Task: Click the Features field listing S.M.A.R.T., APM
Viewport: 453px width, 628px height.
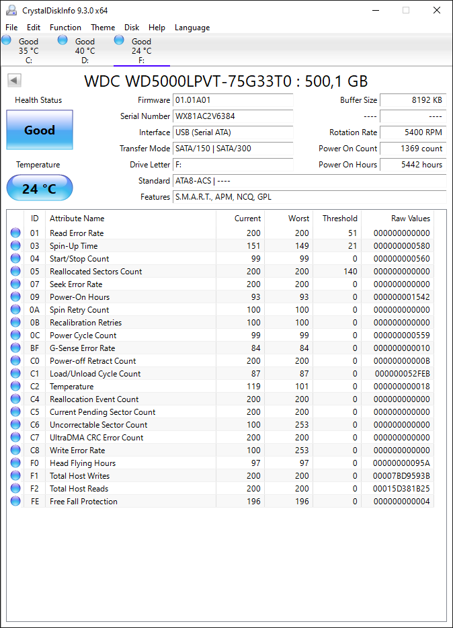Action: 310,196
